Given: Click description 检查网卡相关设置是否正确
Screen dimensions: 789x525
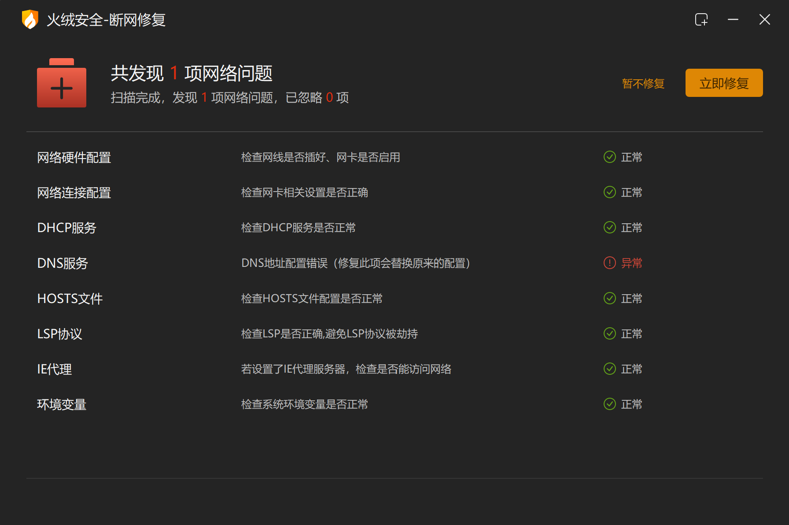Looking at the screenshot, I should (x=305, y=192).
